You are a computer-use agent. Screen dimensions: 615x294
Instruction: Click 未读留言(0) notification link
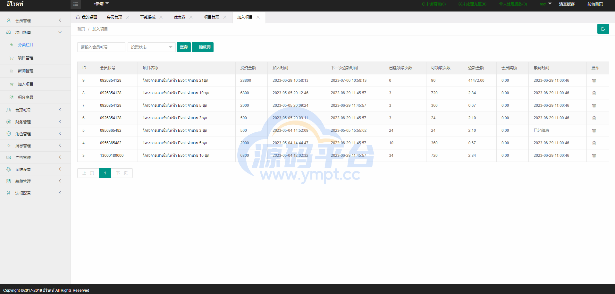pyautogui.click(x=434, y=4)
